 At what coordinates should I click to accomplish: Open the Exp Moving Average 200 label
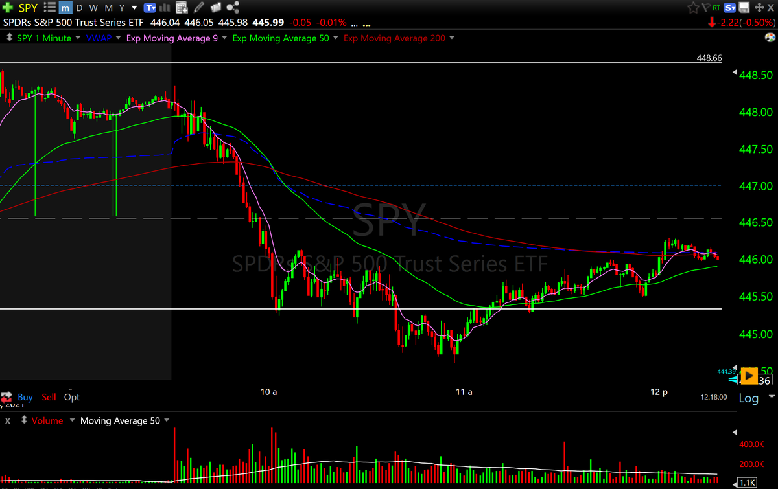click(x=394, y=38)
